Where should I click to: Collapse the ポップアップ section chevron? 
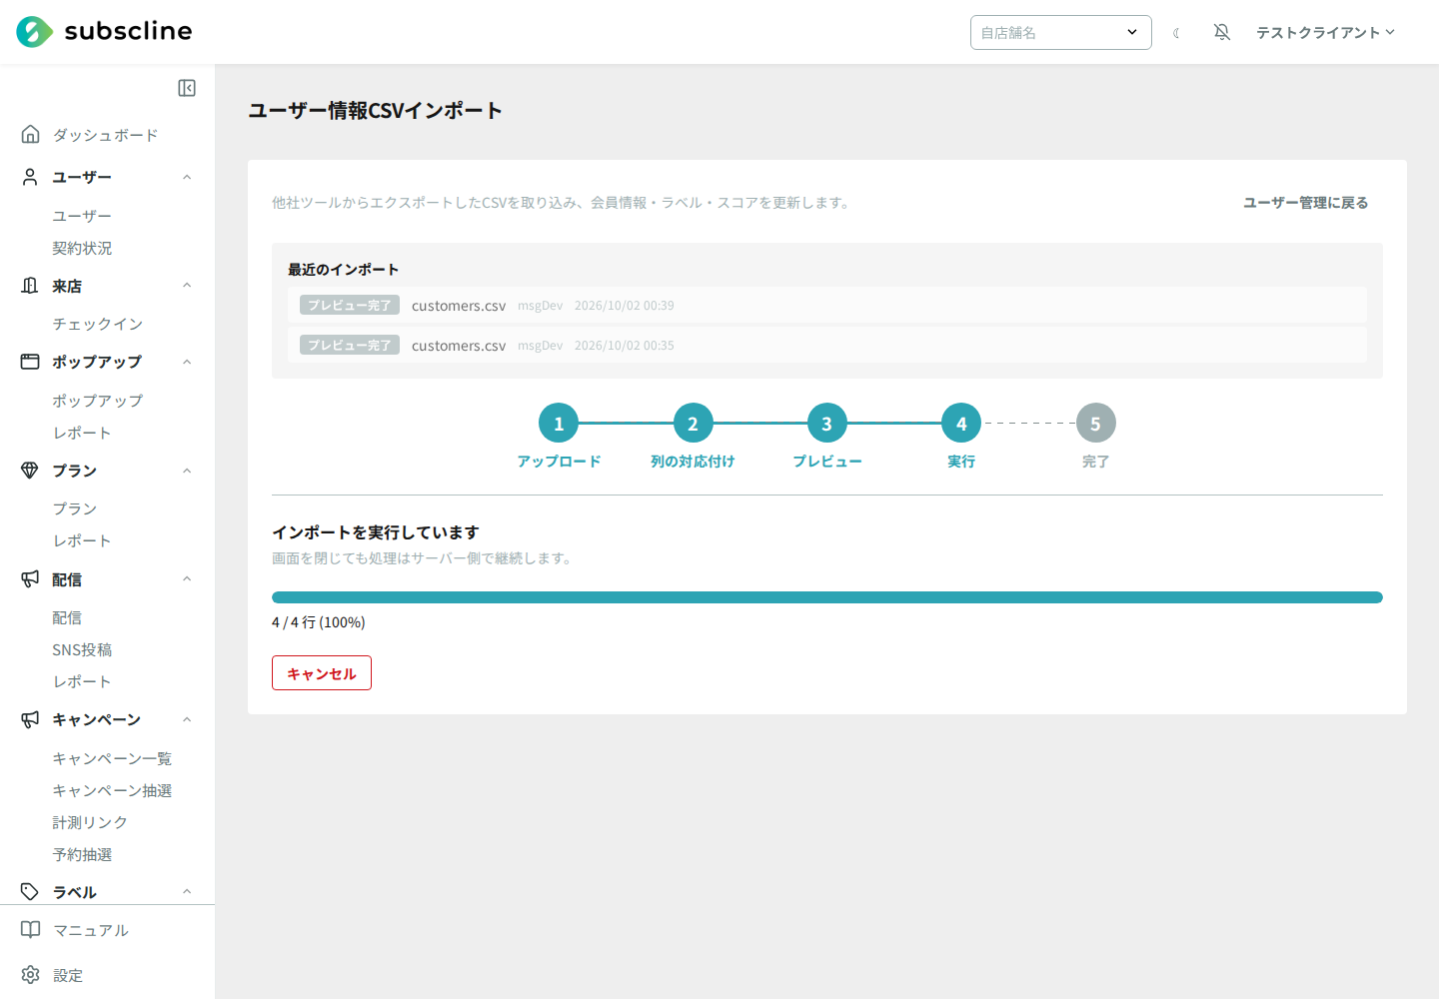click(187, 362)
